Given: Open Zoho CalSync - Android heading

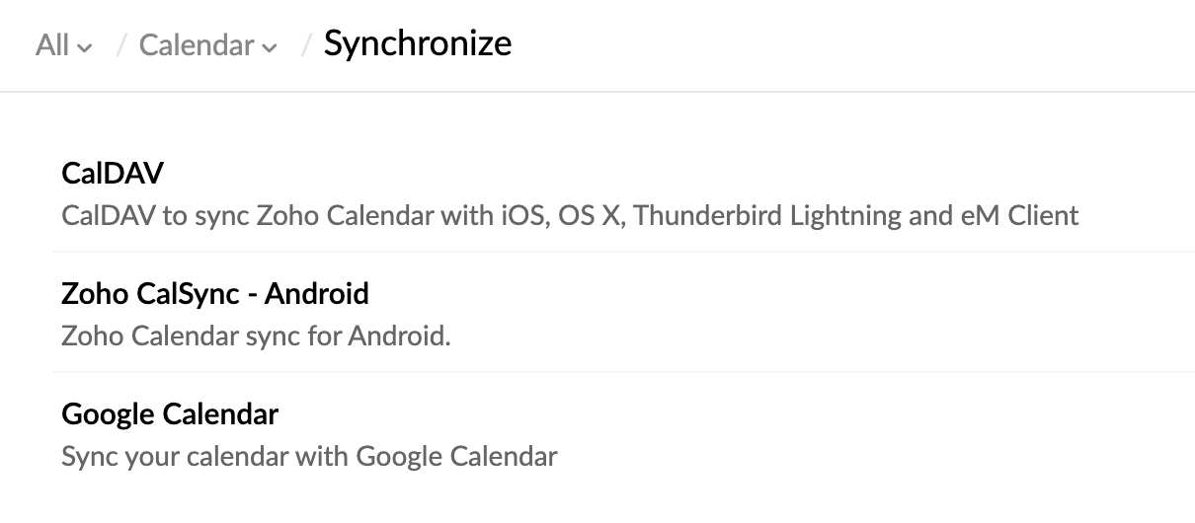Looking at the screenshot, I should click(x=214, y=293).
